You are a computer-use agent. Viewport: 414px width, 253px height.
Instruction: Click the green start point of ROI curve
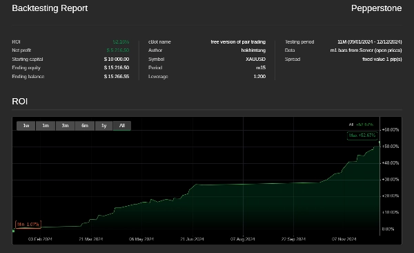pyautogui.click(x=14, y=231)
